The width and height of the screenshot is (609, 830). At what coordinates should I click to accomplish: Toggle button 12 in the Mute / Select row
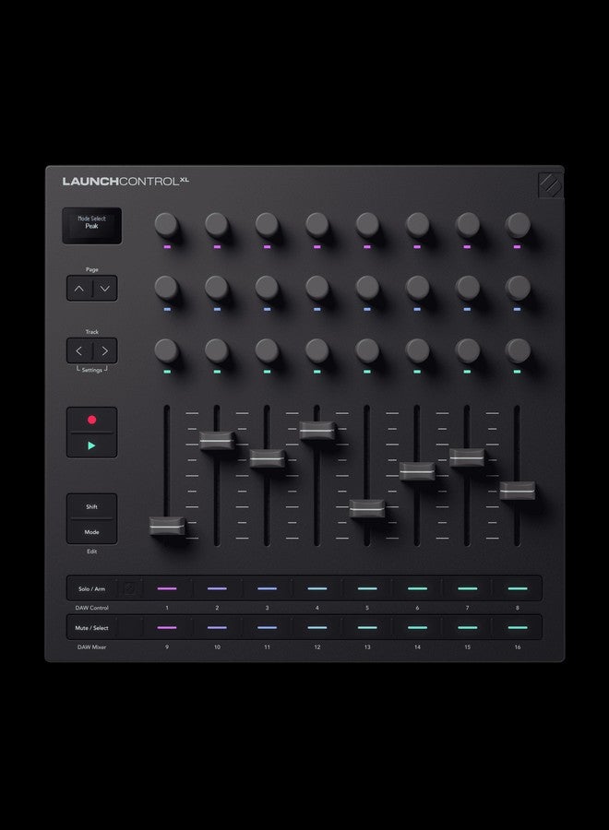tap(317, 628)
